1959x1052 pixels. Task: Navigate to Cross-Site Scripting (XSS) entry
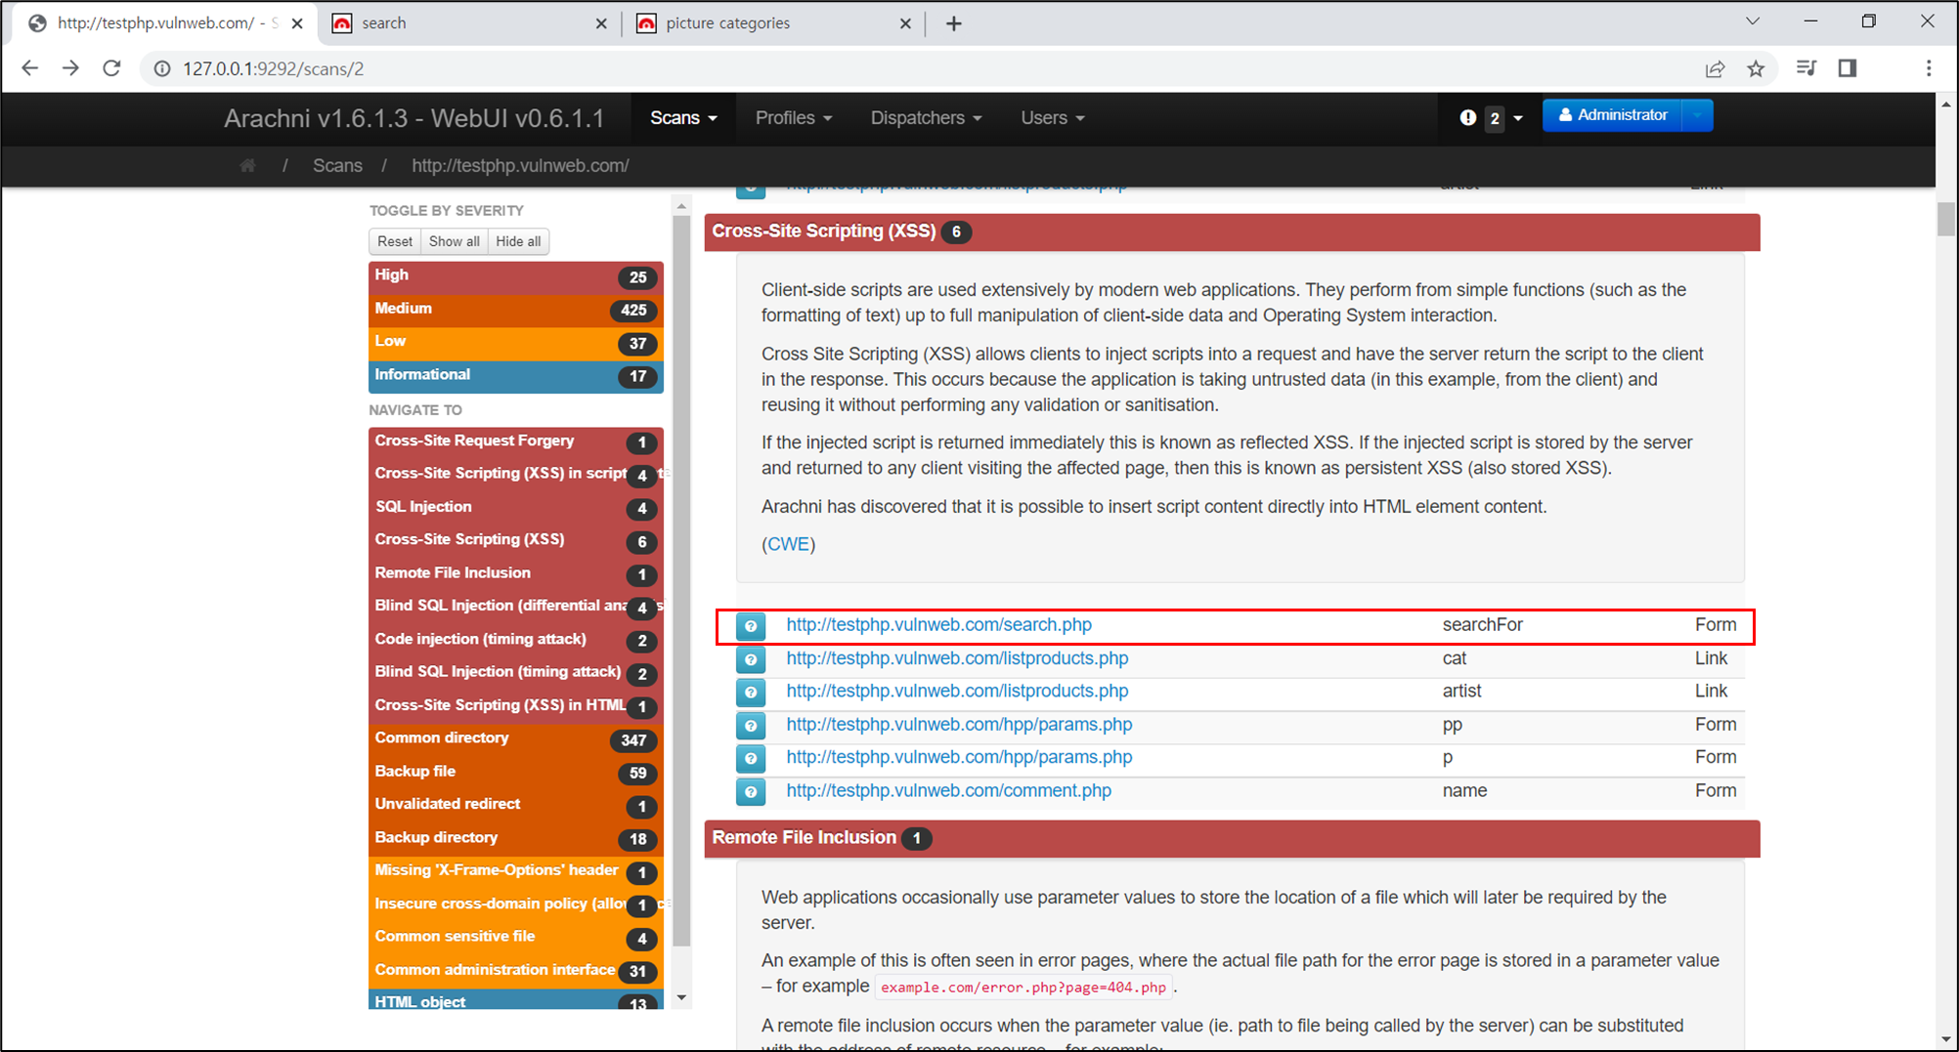click(x=516, y=540)
